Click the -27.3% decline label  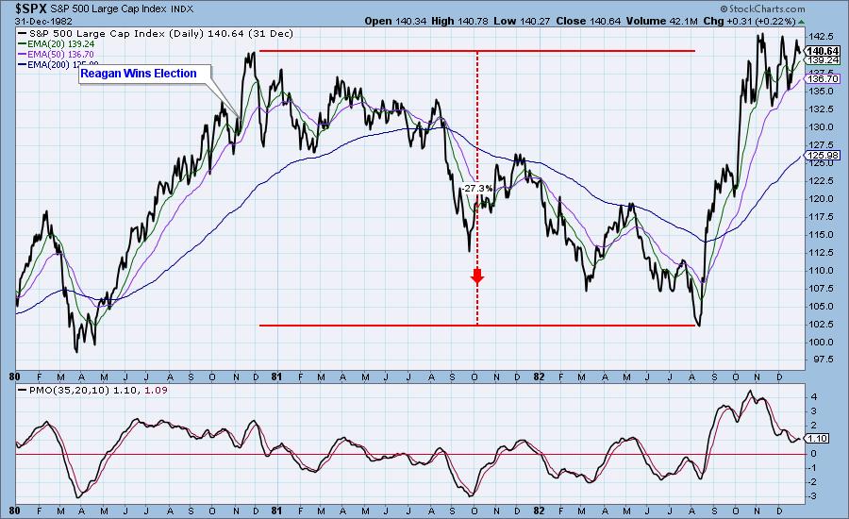(477, 189)
